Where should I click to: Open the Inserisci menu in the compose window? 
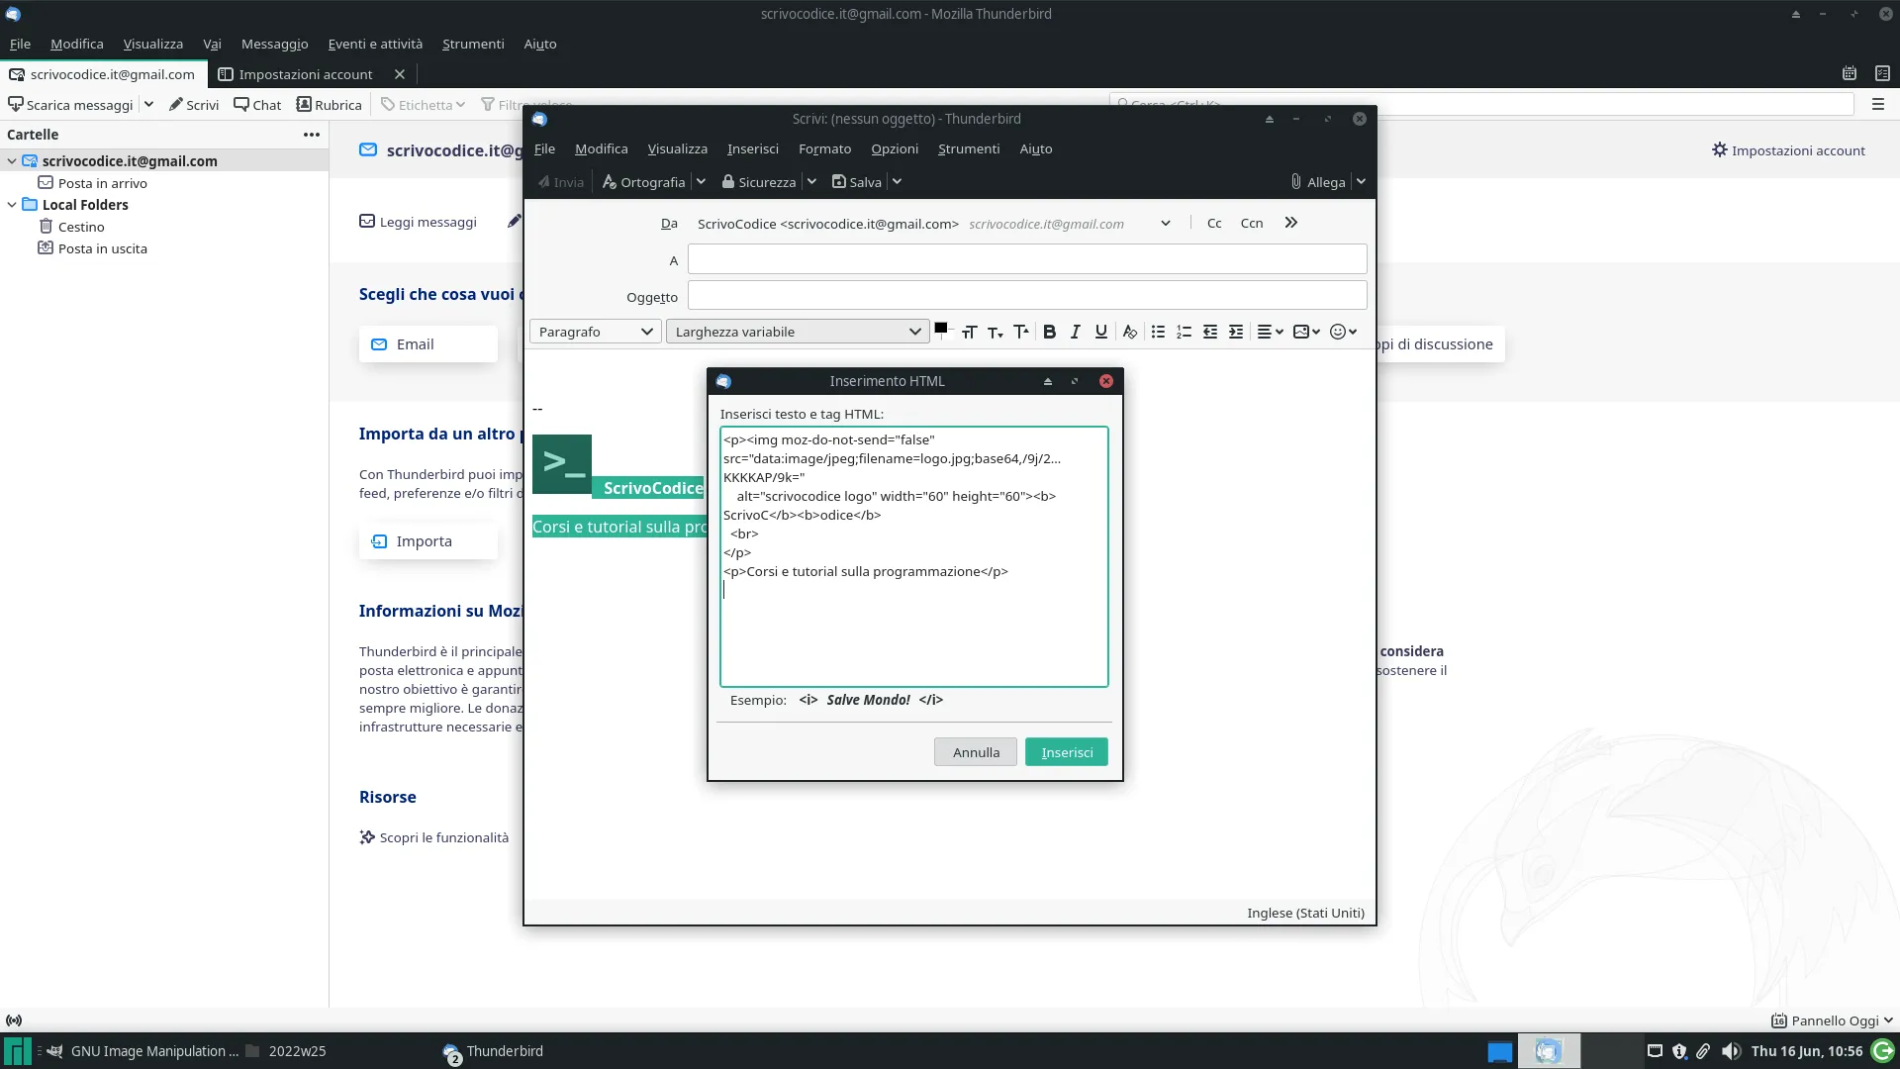point(752,148)
